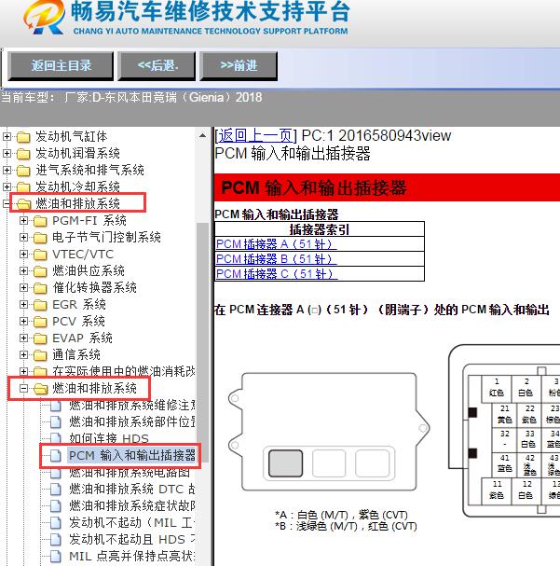The width and height of the screenshot is (560, 566).
Task: Click document icon for MIL 点亮并保持点亮
Action: point(56,557)
